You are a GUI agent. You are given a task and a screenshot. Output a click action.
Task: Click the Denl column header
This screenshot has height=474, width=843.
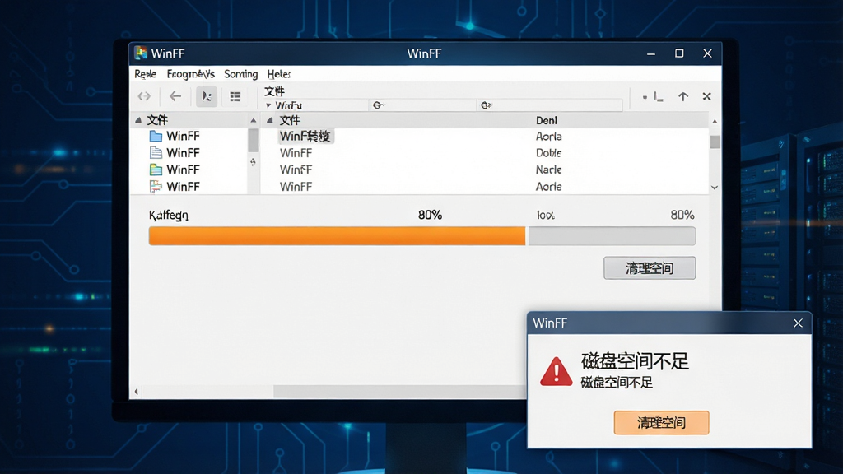pyautogui.click(x=547, y=120)
